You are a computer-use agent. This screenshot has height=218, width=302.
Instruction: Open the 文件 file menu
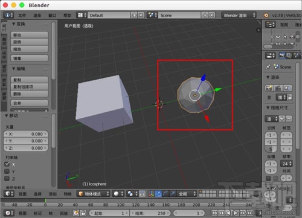22,15
